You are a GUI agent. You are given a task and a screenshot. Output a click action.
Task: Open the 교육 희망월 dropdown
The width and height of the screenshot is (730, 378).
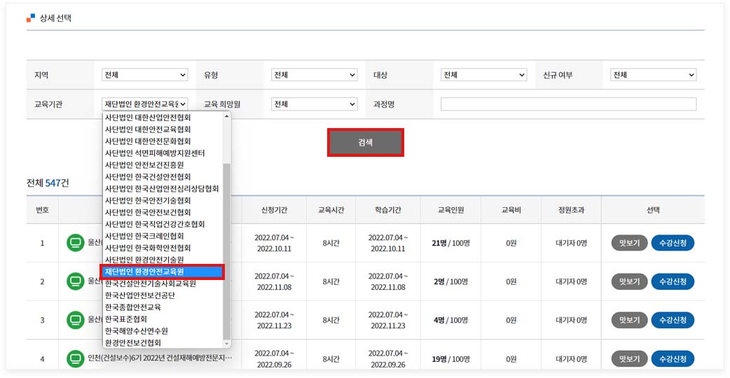pos(315,104)
